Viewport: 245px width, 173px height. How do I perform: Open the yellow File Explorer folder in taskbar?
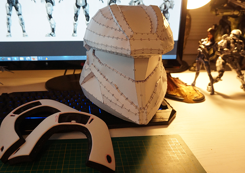tap(22, 59)
